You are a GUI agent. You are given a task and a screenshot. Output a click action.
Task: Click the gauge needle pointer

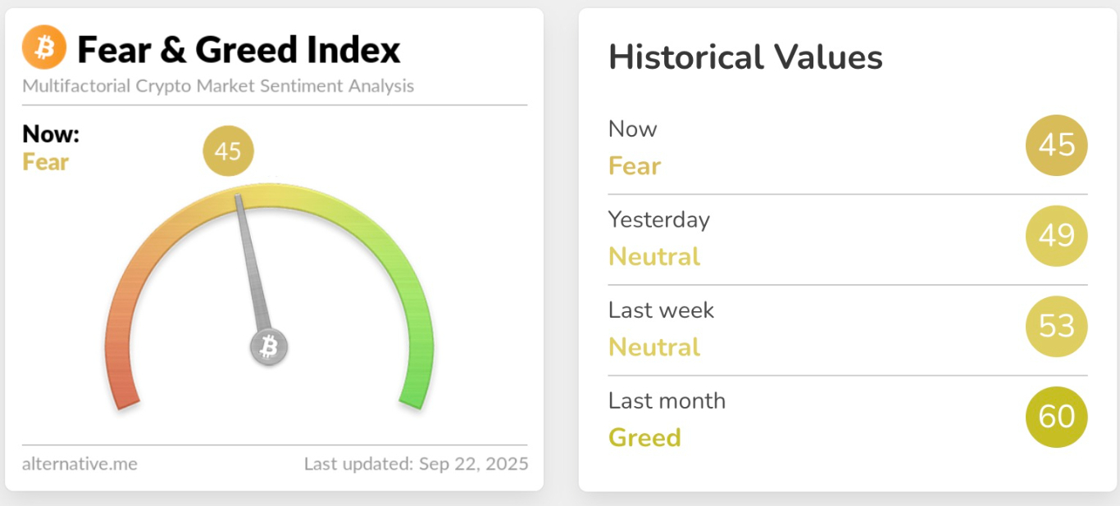(x=253, y=262)
